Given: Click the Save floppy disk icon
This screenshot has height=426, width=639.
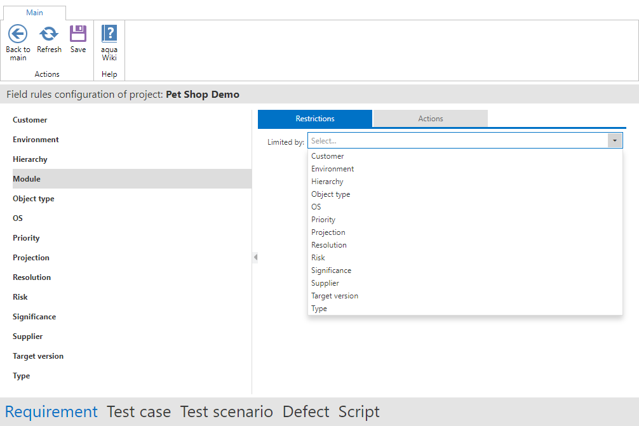Looking at the screenshot, I should coord(78,34).
